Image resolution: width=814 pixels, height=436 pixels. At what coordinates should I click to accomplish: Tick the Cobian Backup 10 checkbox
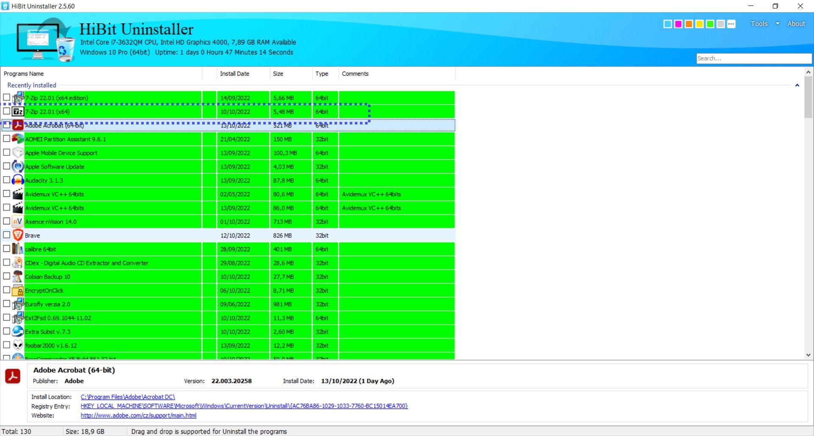pyautogui.click(x=6, y=276)
